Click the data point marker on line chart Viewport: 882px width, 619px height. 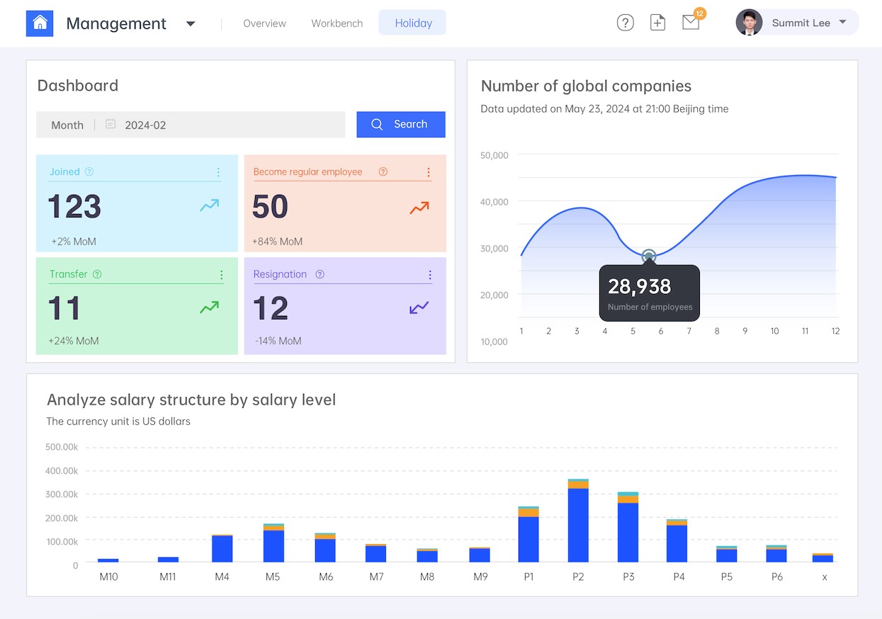tap(648, 256)
